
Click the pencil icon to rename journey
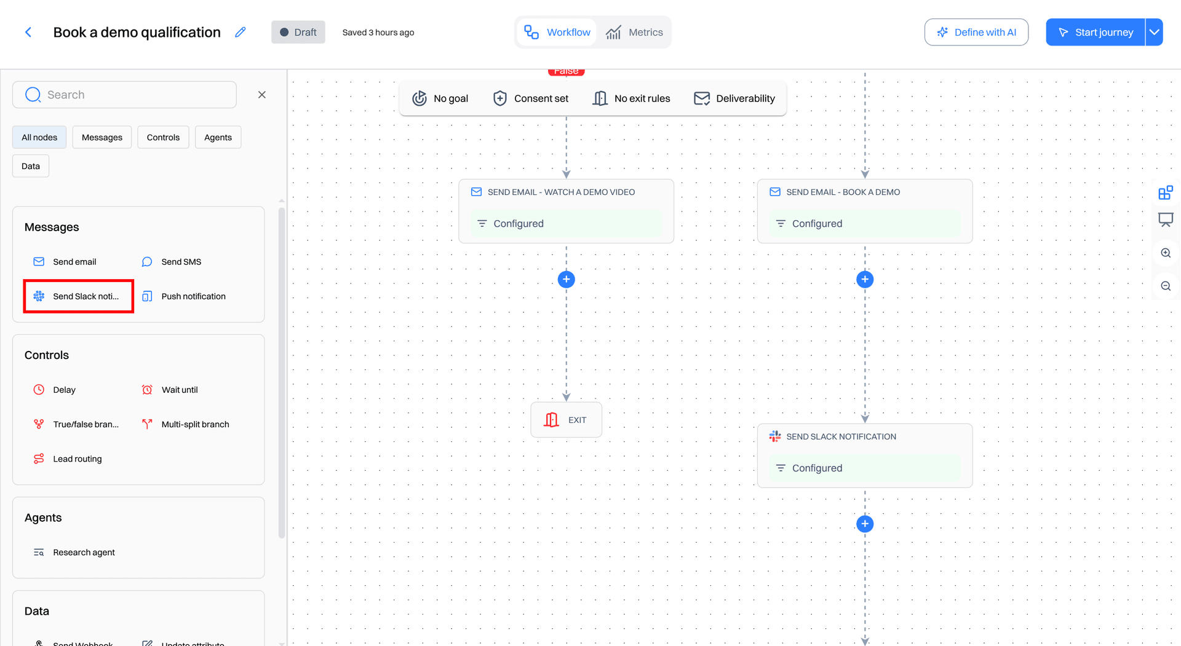click(x=241, y=32)
